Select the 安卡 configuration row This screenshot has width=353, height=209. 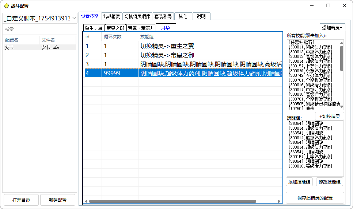(39, 47)
